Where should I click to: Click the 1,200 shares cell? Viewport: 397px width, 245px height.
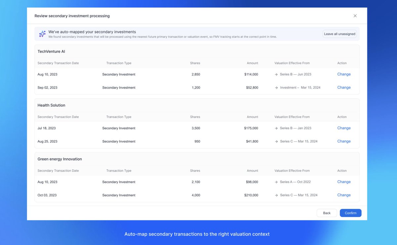(196, 88)
